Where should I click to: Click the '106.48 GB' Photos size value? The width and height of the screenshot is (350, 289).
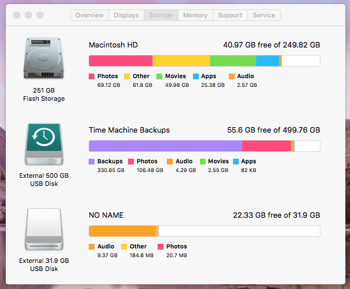click(150, 170)
